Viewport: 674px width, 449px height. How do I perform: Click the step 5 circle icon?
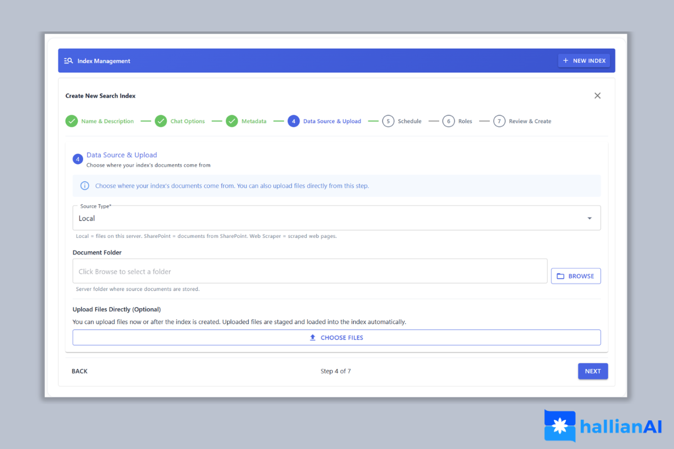click(x=388, y=121)
